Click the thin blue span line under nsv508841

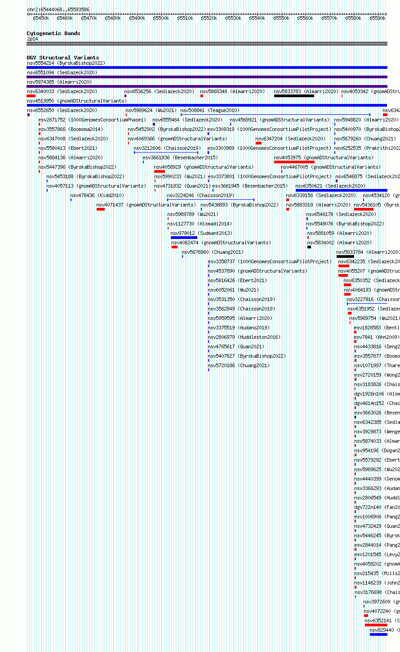[275, 115]
